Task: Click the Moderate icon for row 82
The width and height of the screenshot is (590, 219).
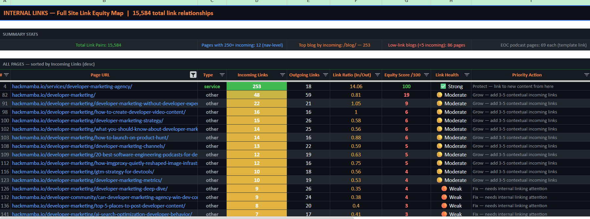Action: coord(440,95)
